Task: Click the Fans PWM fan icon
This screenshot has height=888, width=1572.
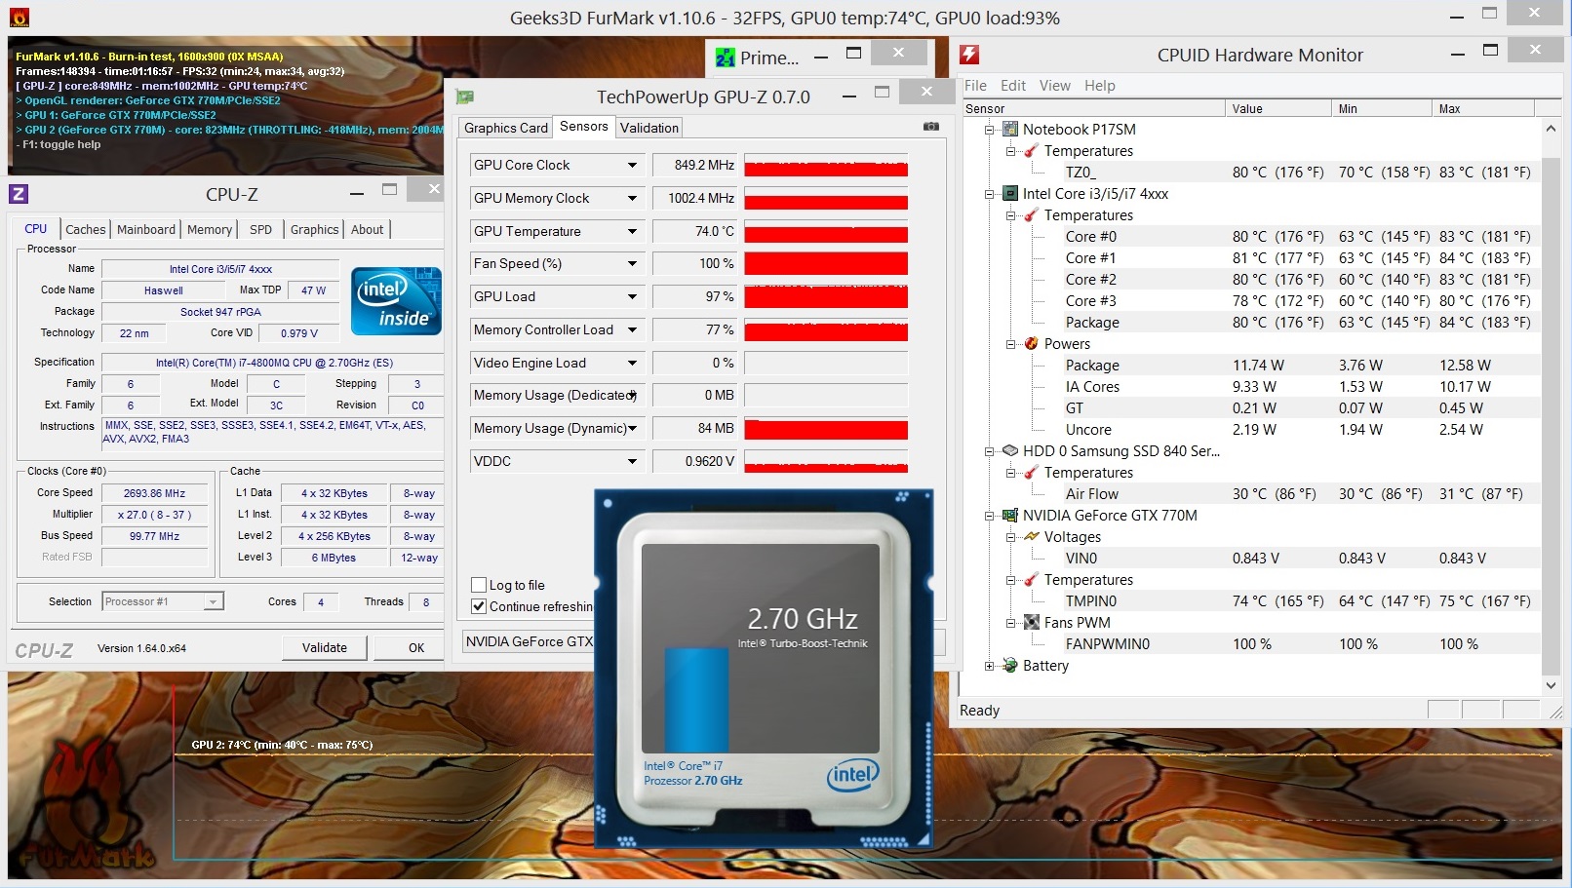Action: click(1031, 622)
